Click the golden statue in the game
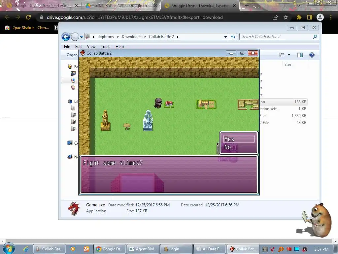Viewport: 338px width, 254px height. click(x=105, y=120)
